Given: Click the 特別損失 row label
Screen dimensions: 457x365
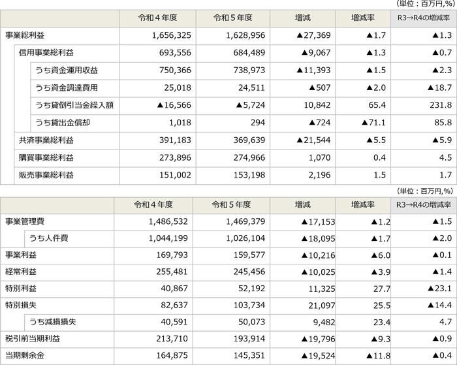Looking at the screenshot, I should pyautogui.click(x=21, y=305).
